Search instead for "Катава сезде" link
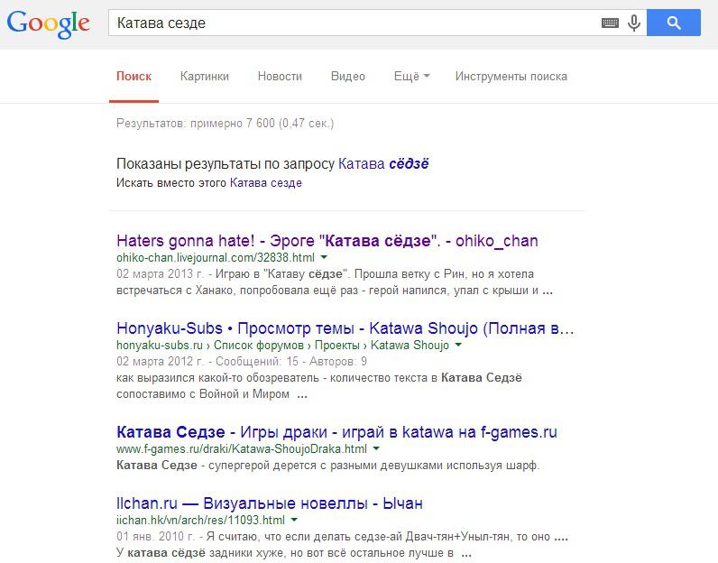Screen dimensions: 718x563 (265, 183)
